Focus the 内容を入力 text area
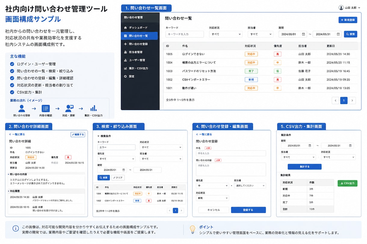 pyautogui.click(x=231, y=169)
